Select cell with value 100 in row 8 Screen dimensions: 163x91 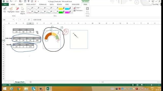point(37,40)
